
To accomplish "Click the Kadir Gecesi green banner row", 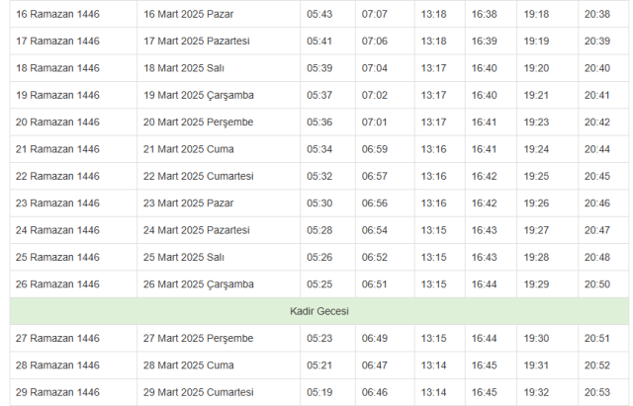I will coord(318,311).
